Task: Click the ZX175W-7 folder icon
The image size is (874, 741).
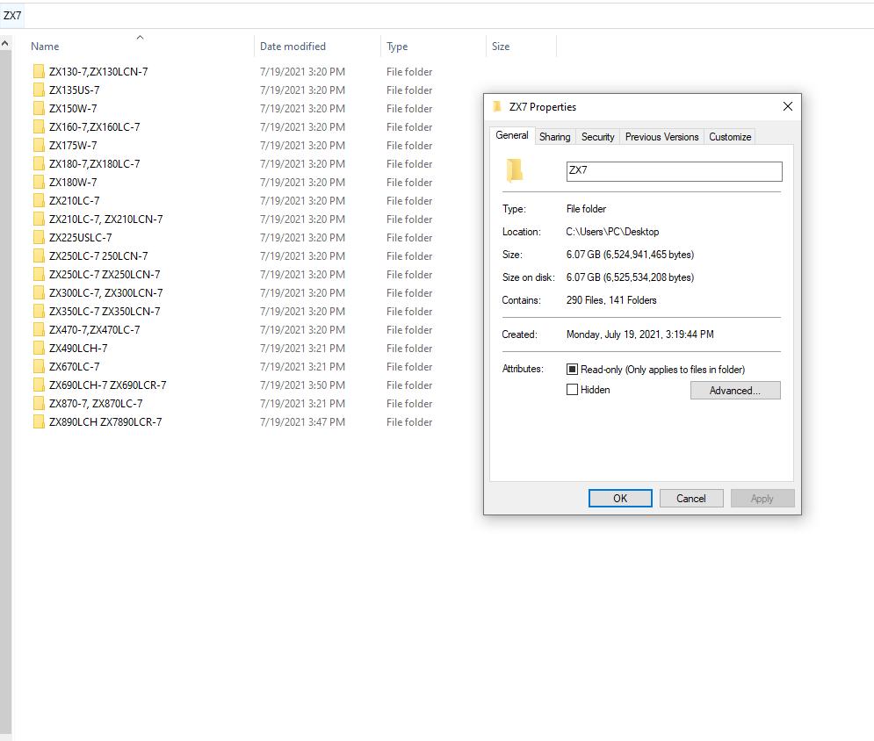Action: click(39, 145)
